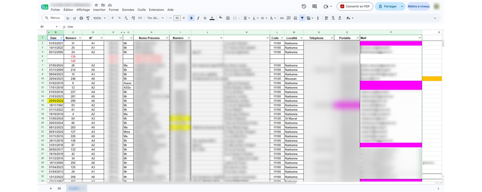Open the text color picker
The image size is (482, 192).
click(x=212, y=18)
